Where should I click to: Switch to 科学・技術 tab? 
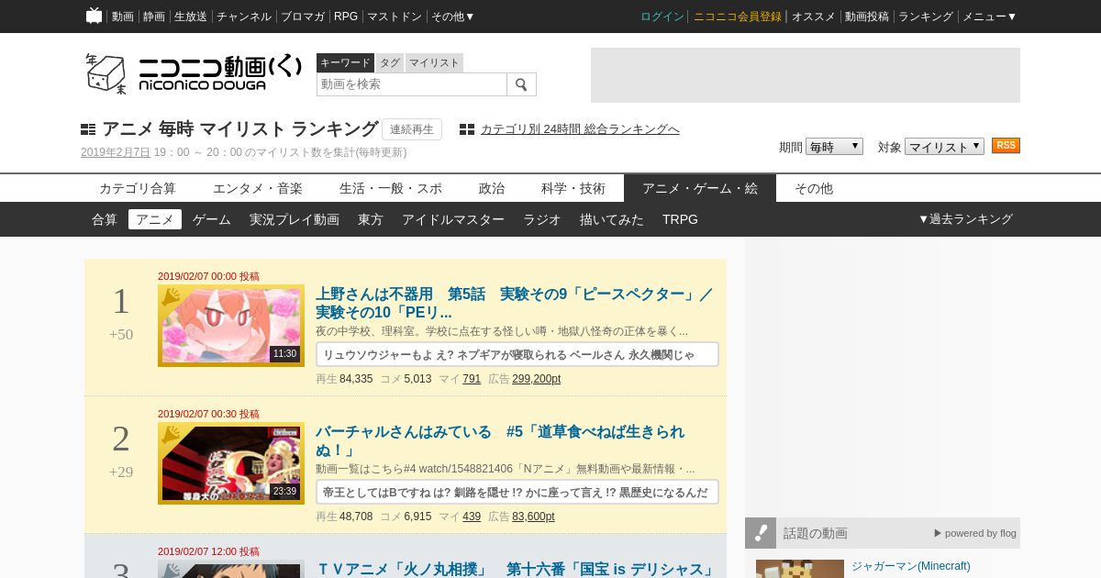(x=573, y=188)
